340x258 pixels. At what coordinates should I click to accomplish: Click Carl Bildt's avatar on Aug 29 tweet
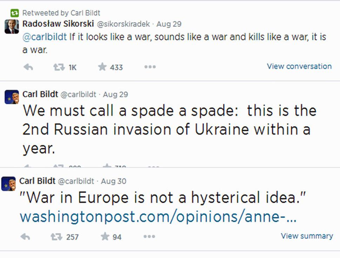tap(12, 97)
